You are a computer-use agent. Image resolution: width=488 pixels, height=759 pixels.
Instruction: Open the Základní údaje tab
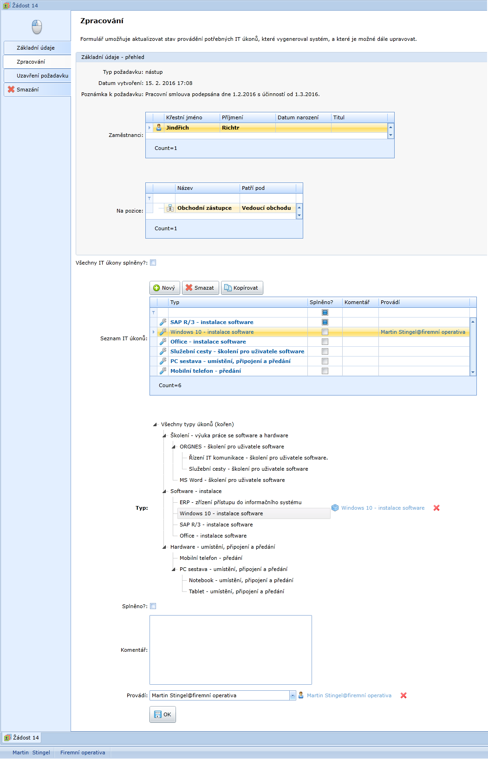(36, 48)
